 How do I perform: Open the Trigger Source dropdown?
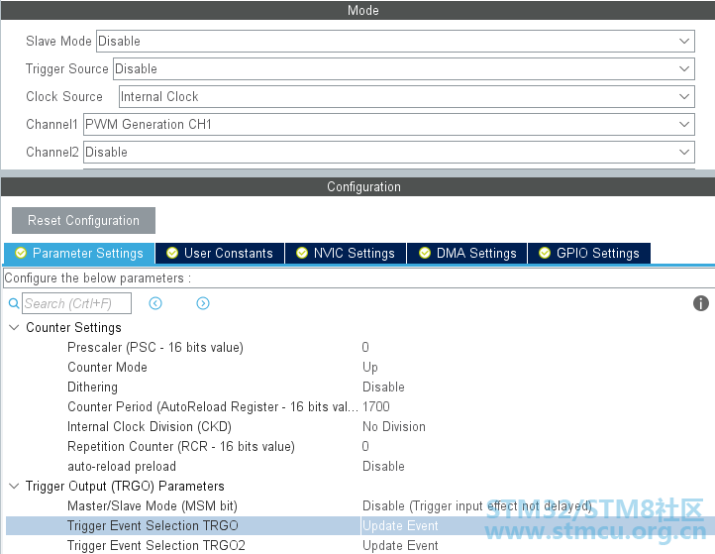click(x=404, y=69)
